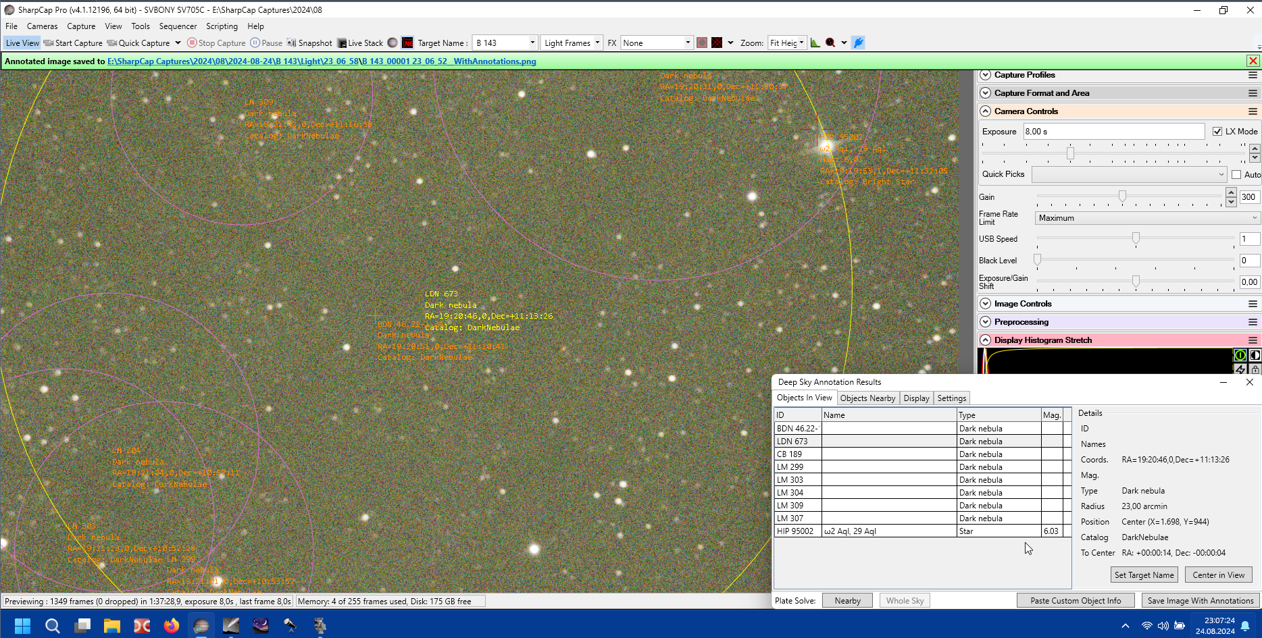Take a Snapshot using the toolbar icon
This screenshot has height=638, width=1262.
tap(292, 43)
